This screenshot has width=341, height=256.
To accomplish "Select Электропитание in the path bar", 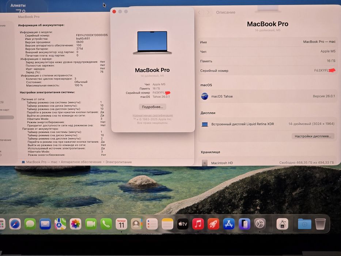I will (x=118, y=162).
